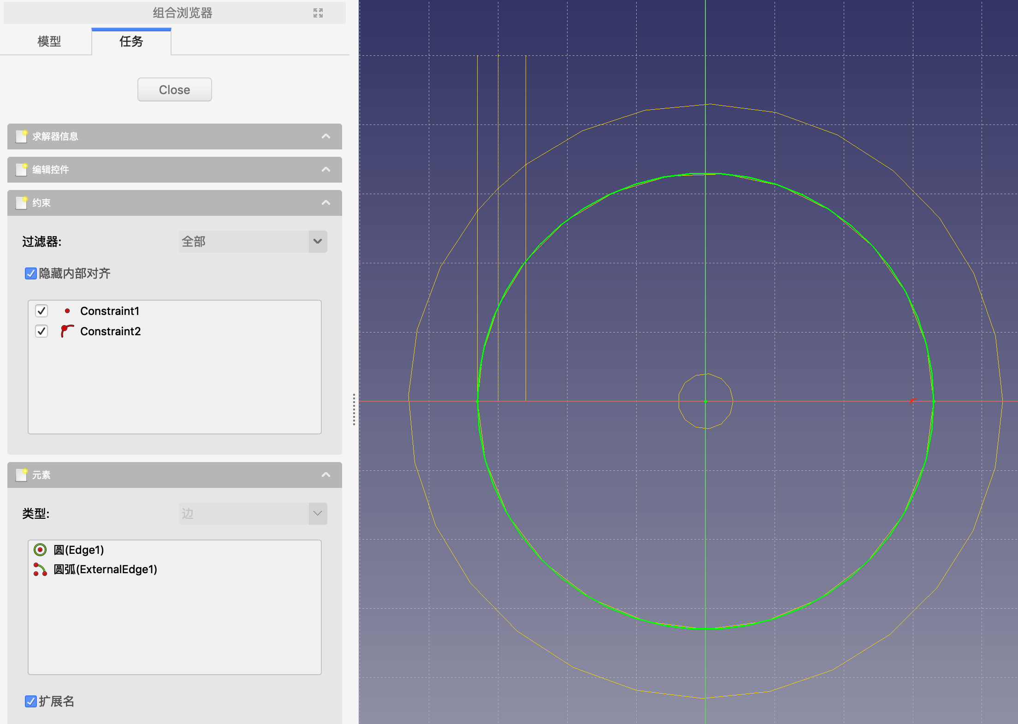Disable the 扩展名 checkbox

(31, 701)
